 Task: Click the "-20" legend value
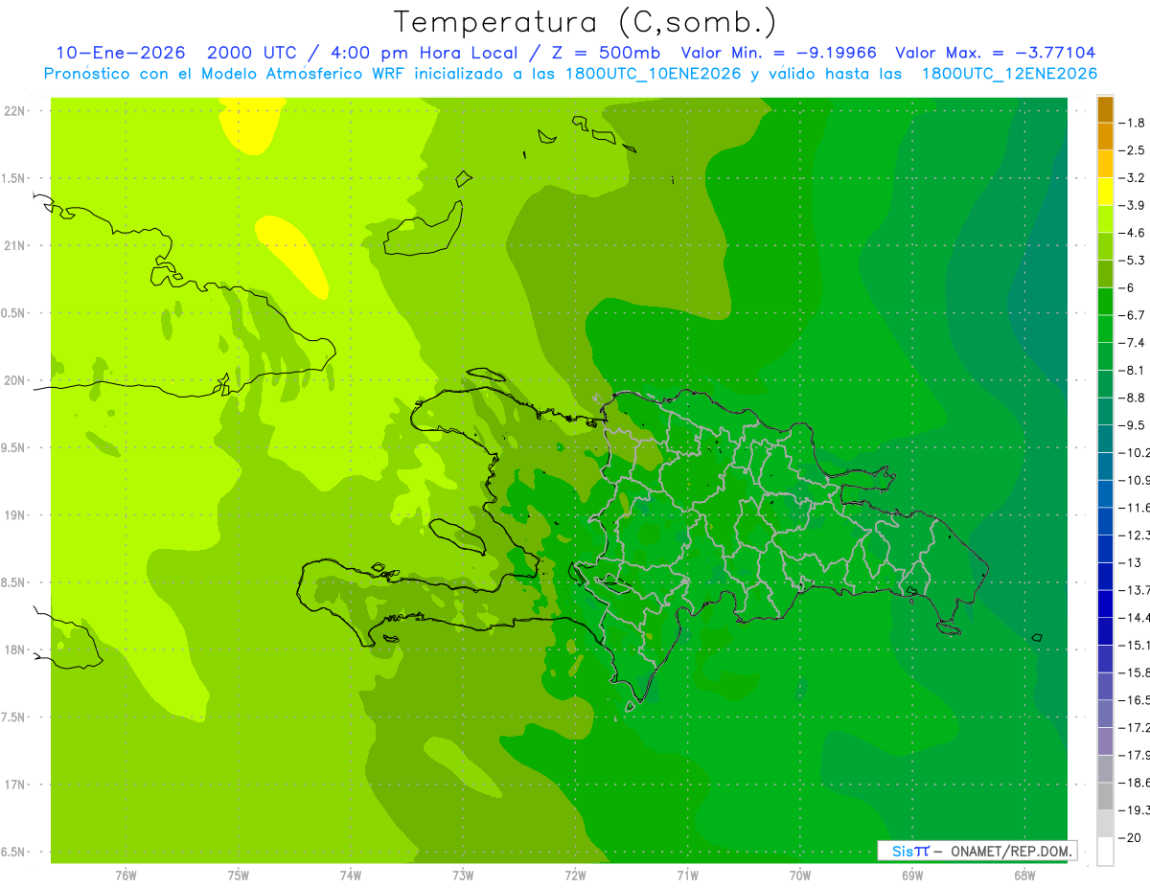[x=1131, y=837]
